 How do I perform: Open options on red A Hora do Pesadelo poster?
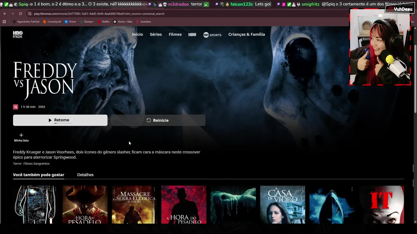pos(204,189)
